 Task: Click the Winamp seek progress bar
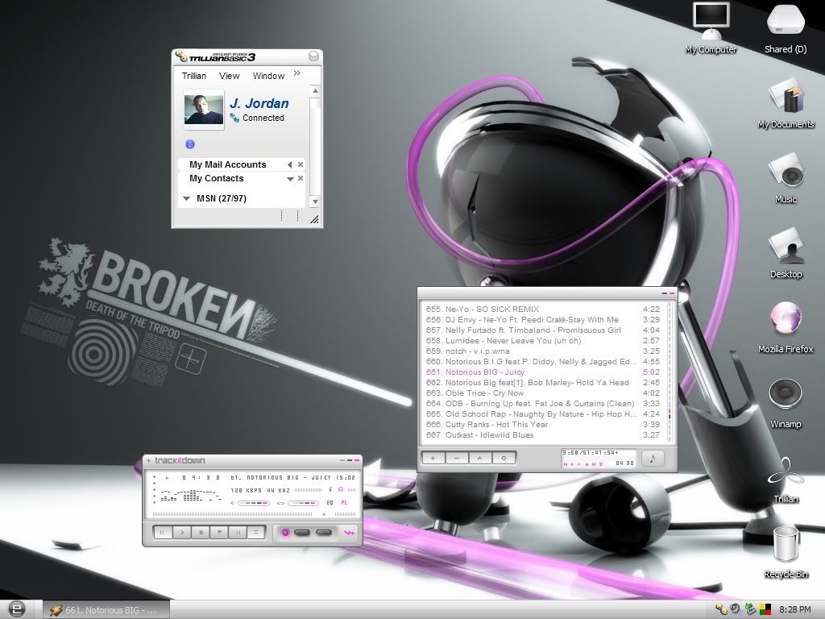tap(254, 514)
